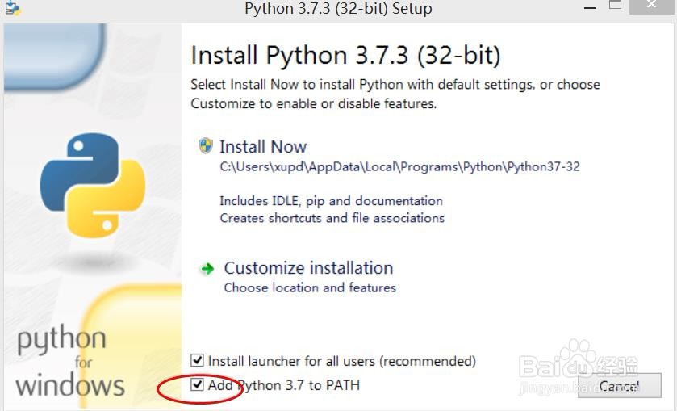Click the setup icon in the title bar

[11, 8]
